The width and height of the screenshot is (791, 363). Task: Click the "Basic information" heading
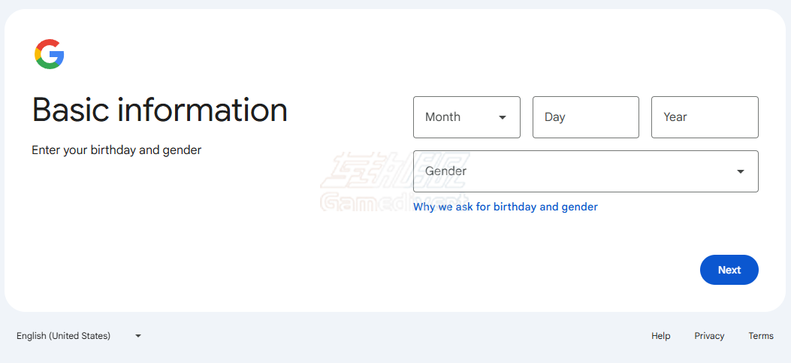(160, 110)
